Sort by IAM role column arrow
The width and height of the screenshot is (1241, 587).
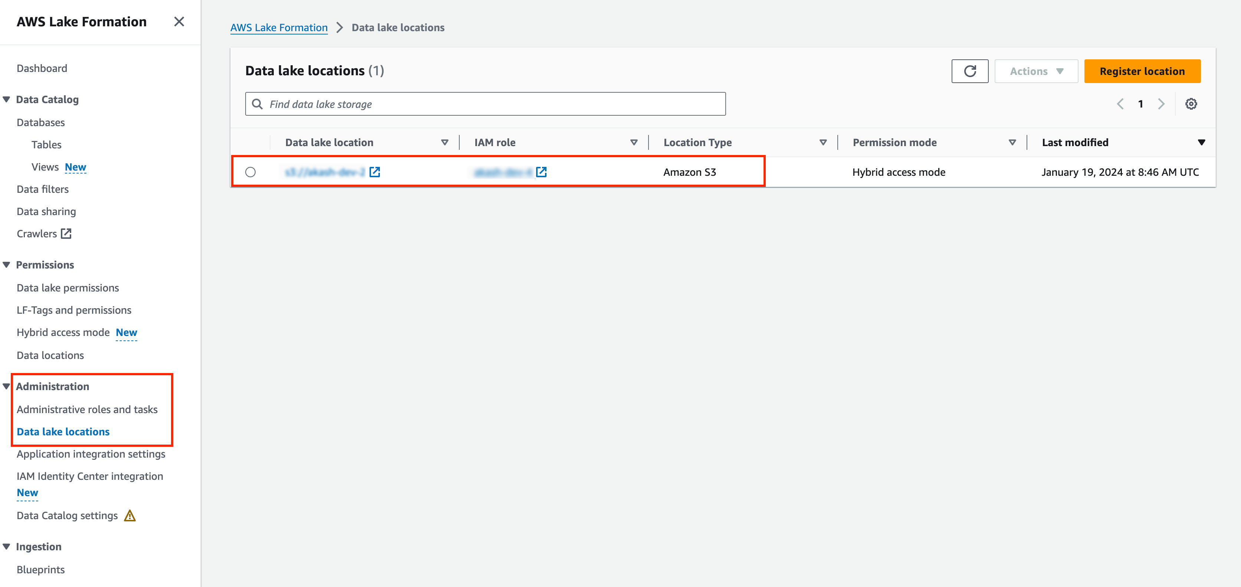point(634,142)
